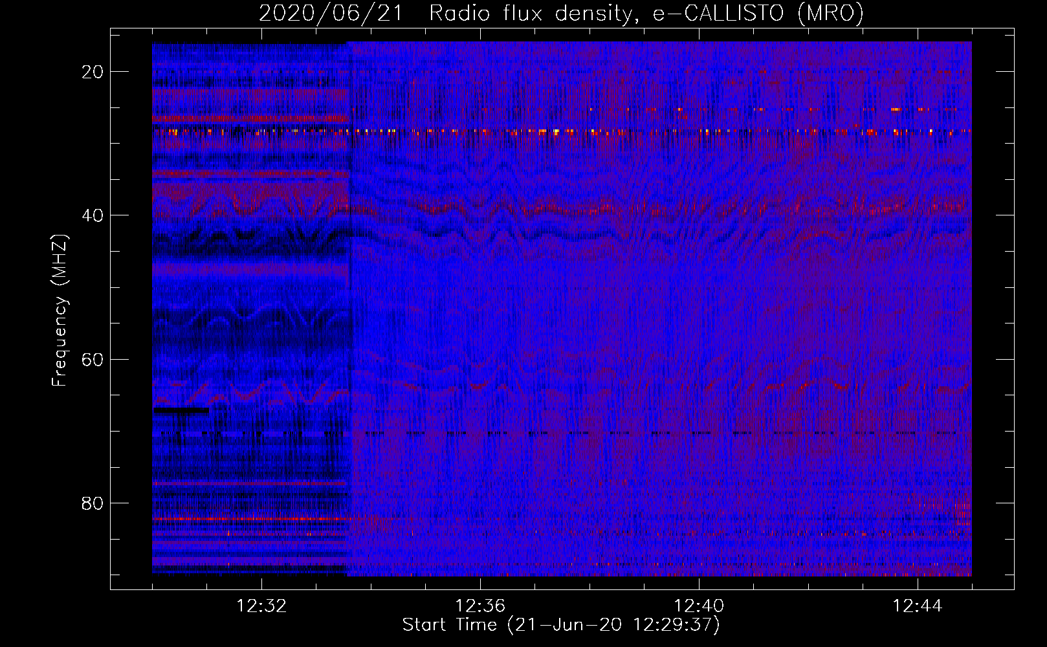
Task: Select the '12:36' time tick label
Action: 480,606
